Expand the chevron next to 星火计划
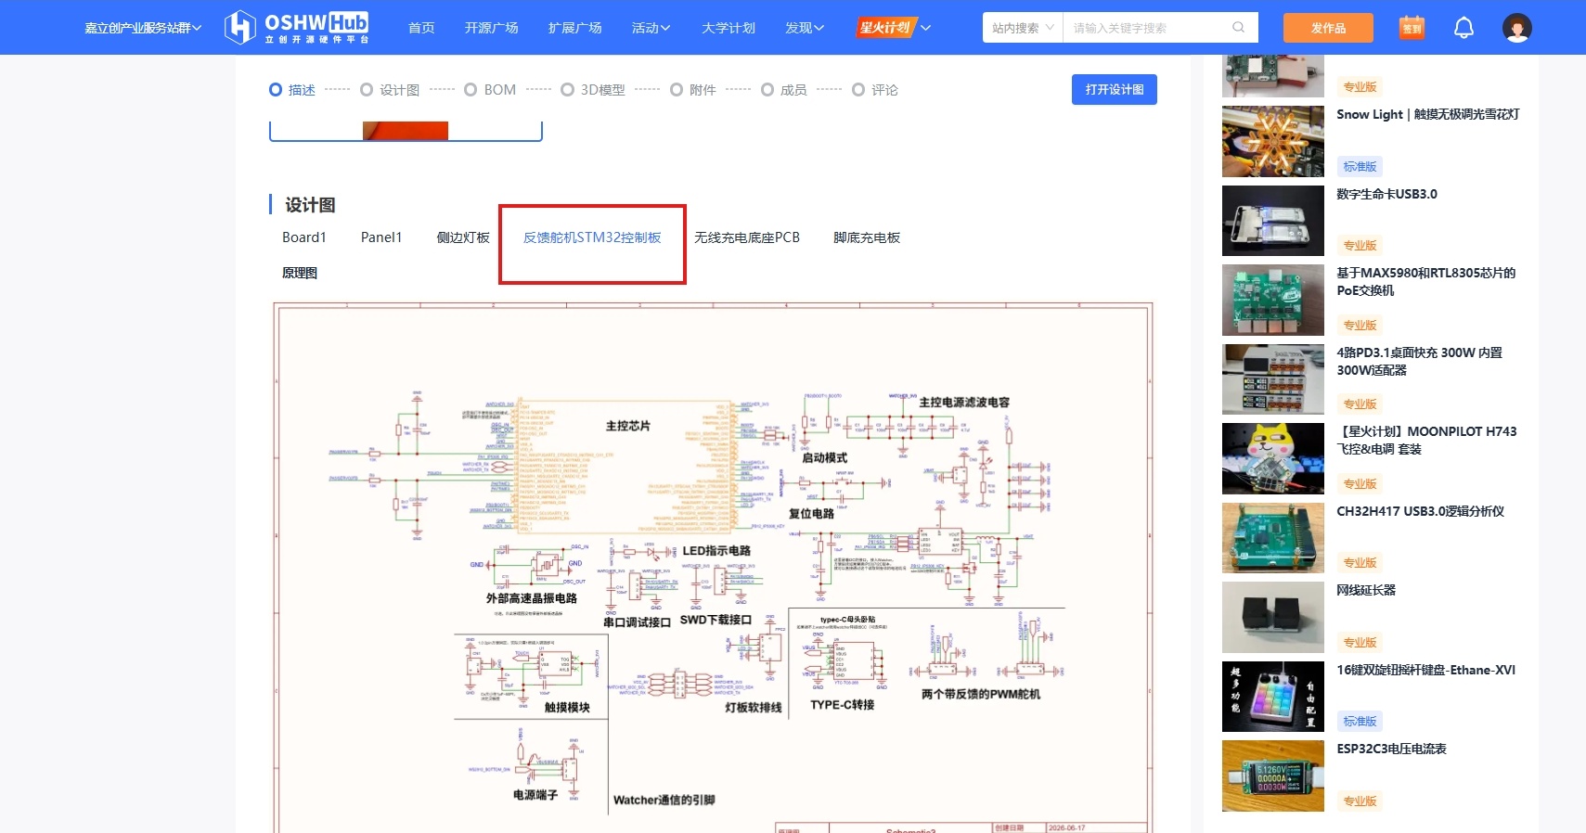 (925, 28)
